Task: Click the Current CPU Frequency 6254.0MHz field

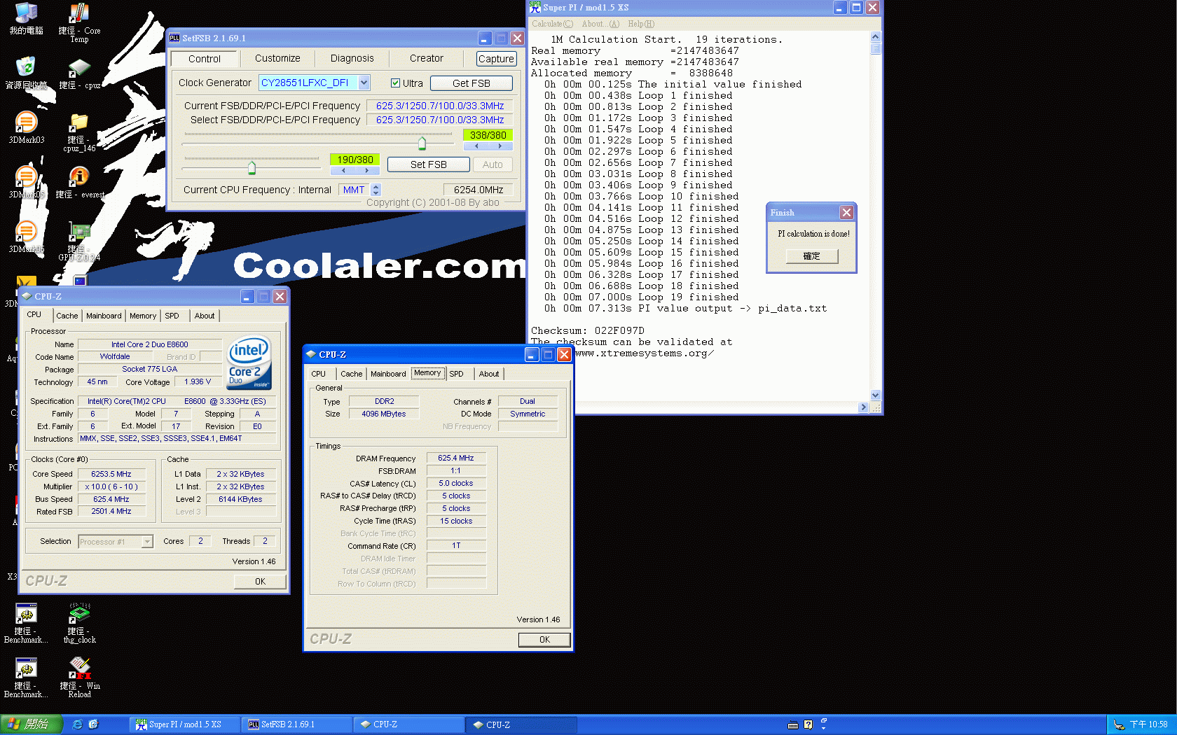Action: [x=479, y=190]
